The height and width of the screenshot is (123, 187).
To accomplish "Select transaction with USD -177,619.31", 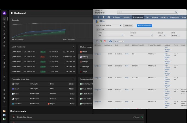I will click(x=43, y=52).
